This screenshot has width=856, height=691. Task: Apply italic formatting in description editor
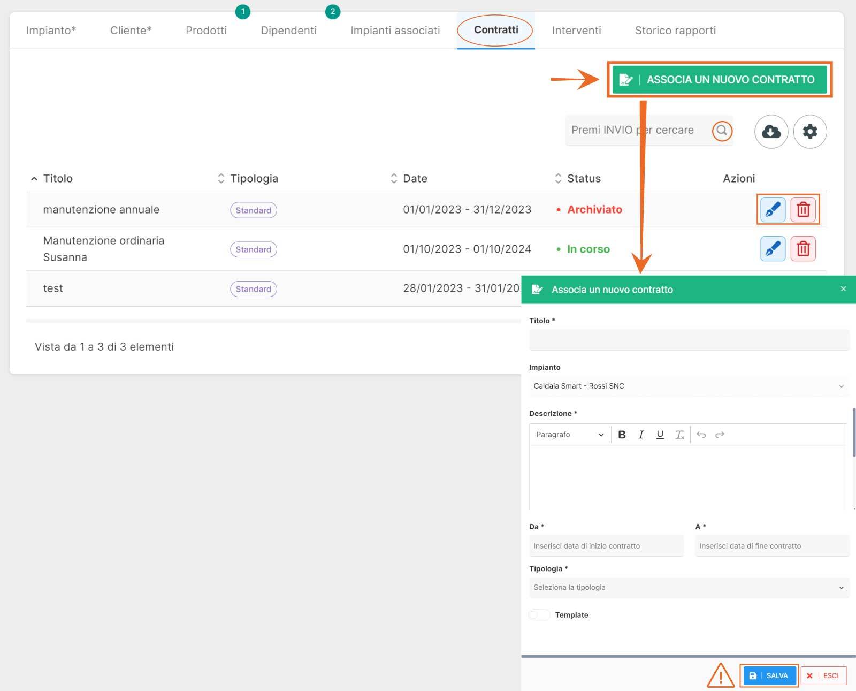(x=641, y=435)
